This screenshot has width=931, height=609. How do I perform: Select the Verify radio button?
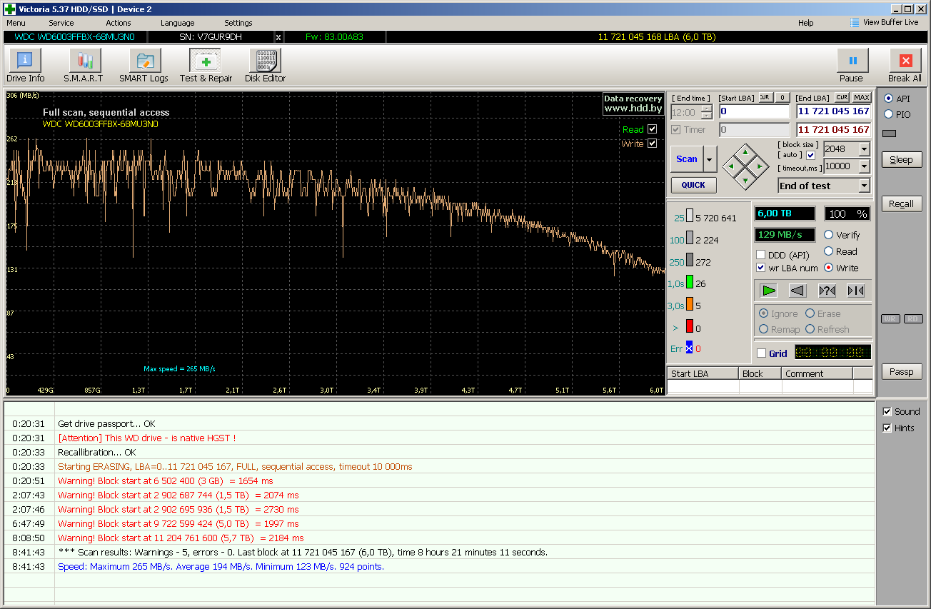click(829, 235)
